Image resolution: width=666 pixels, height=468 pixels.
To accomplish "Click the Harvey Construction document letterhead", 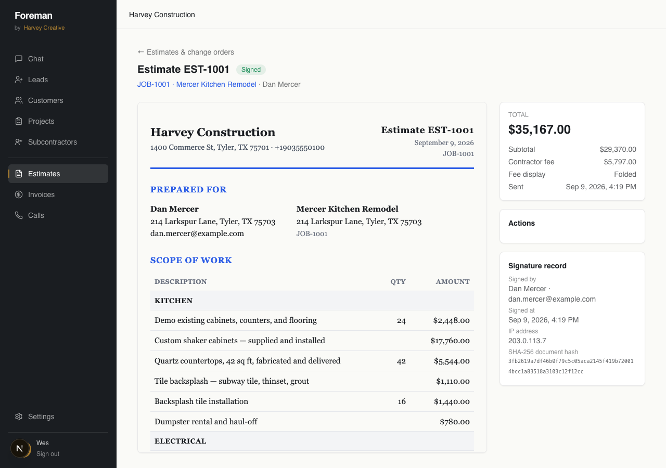I will coord(213,132).
